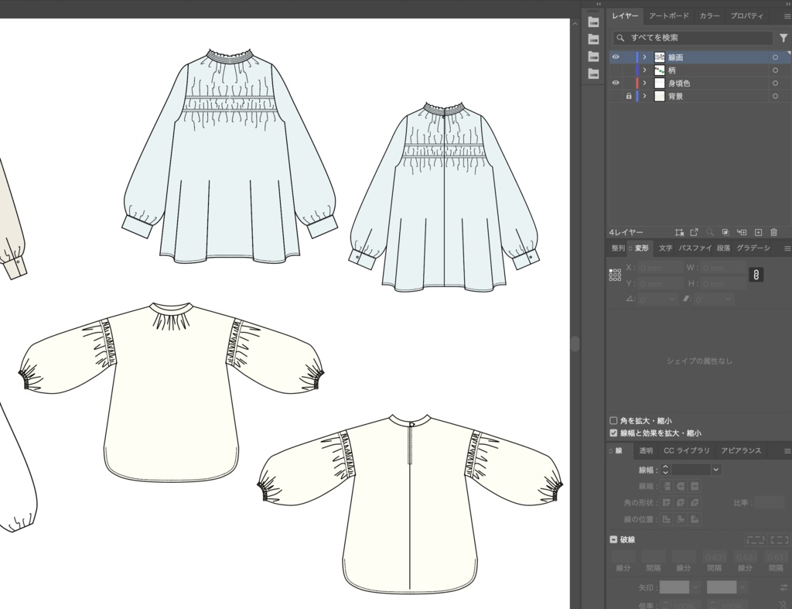
Task: Hide the 線画 layer
Action: pyautogui.click(x=615, y=56)
